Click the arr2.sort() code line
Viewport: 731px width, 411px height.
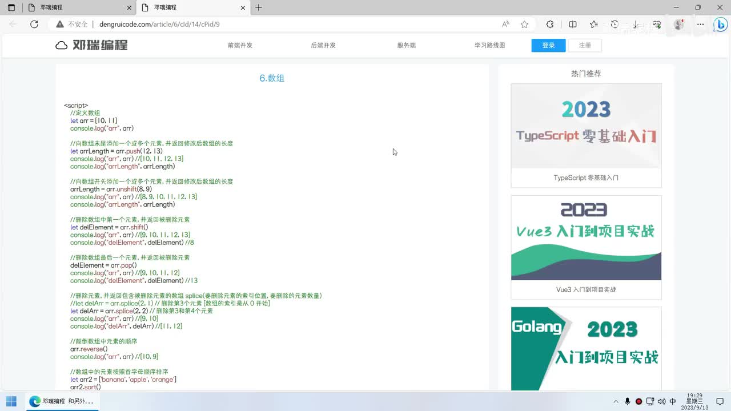coord(86,387)
